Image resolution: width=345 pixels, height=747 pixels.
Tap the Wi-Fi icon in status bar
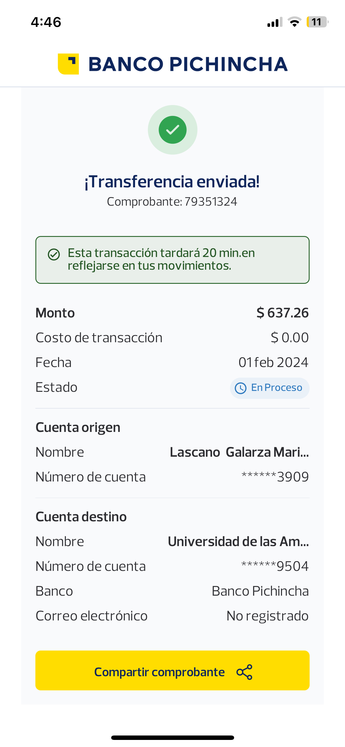[x=294, y=22]
